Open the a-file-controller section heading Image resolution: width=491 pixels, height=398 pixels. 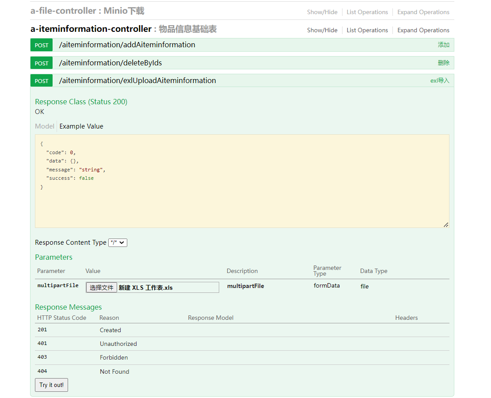[87, 11]
